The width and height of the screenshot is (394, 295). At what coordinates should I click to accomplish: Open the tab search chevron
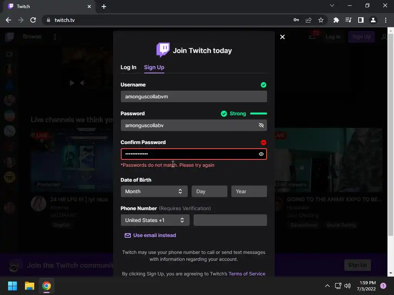tap(332, 5)
